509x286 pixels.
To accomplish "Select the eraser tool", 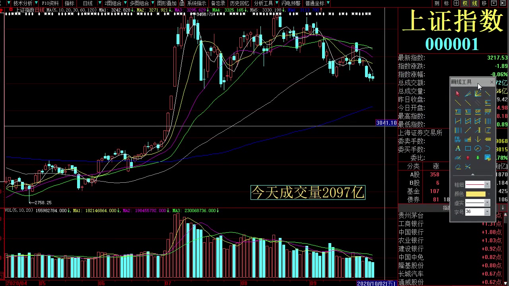I will point(458,167).
